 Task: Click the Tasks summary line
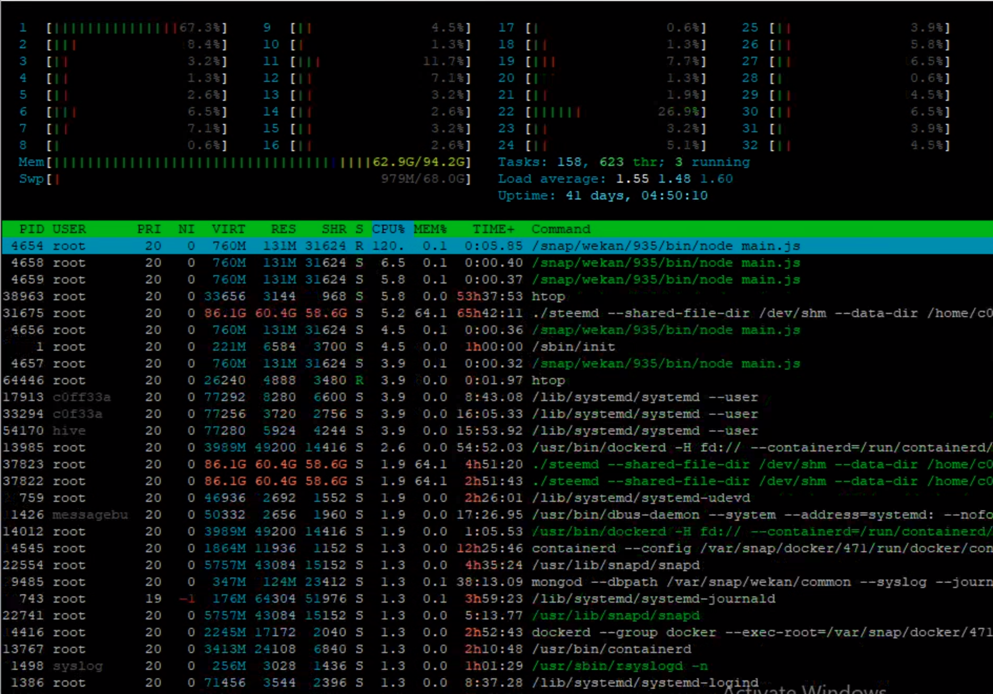tap(624, 162)
